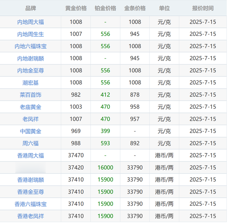
Task: Select 内地六福珠宝 platinum price 556
Action: pyautogui.click(x=106, y=46)
